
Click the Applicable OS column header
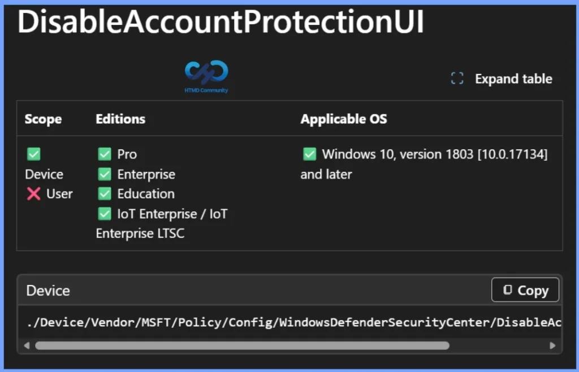click(344, 119)
